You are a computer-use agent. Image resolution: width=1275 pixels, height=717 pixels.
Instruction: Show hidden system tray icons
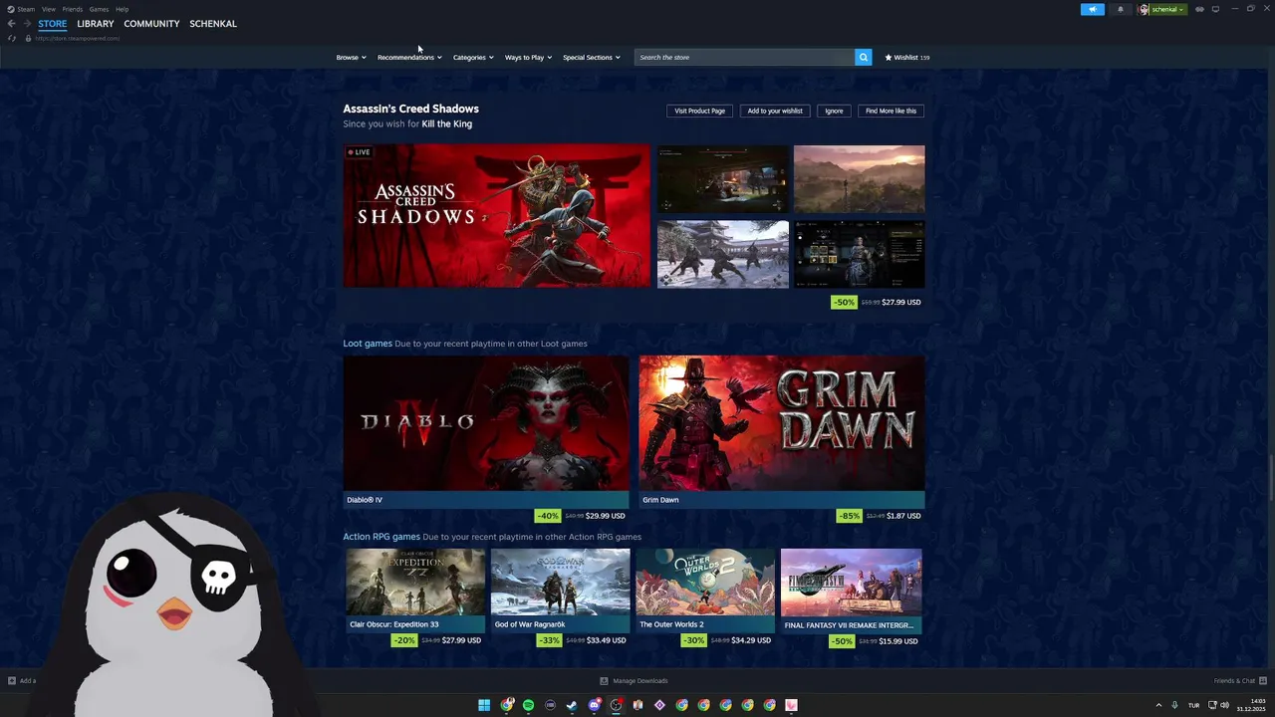pyautogui.click(x=1158, y=705)
